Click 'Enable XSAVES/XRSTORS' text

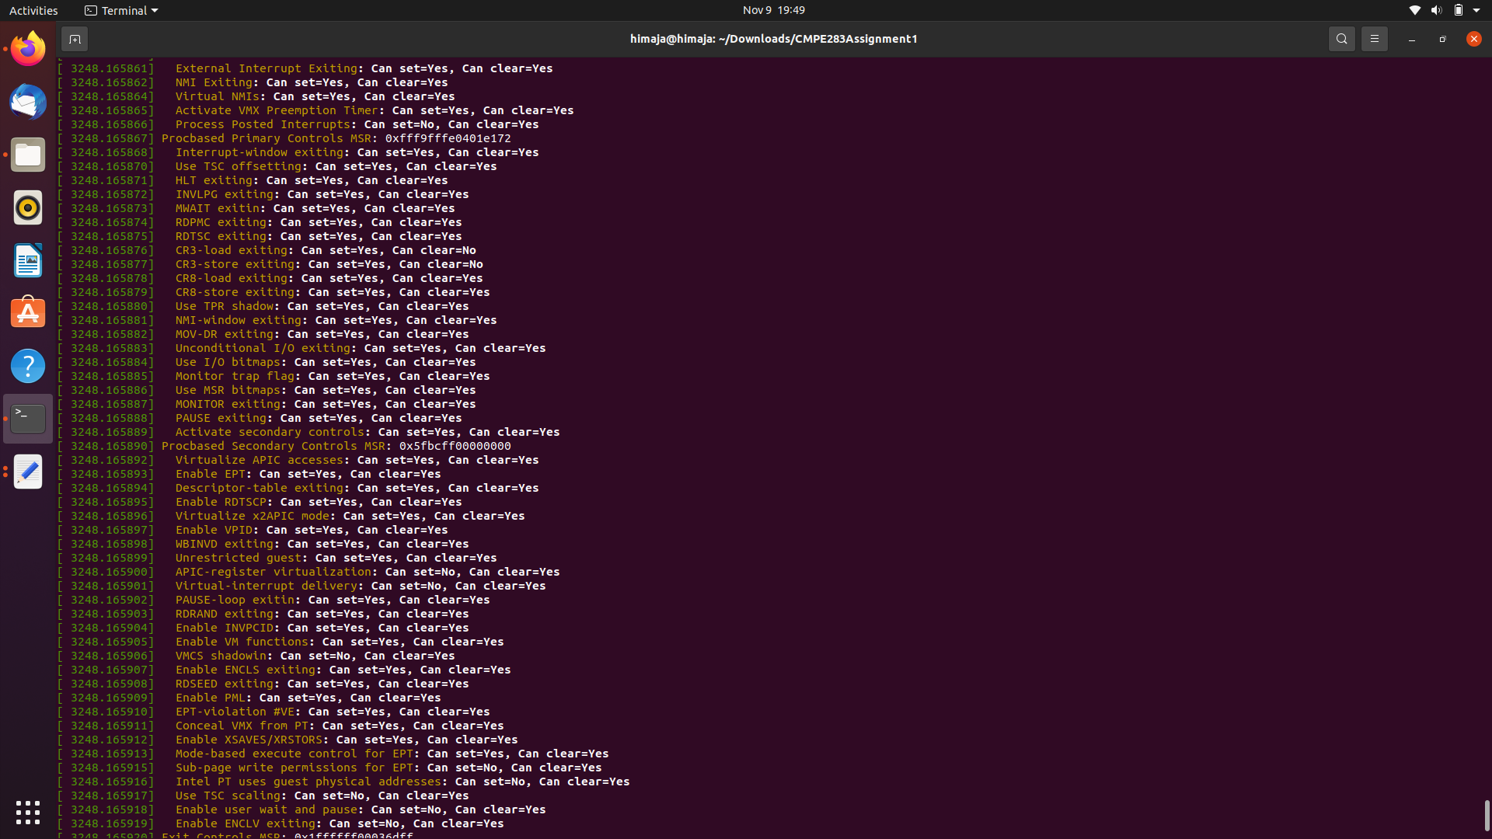(x=249, y=740)
